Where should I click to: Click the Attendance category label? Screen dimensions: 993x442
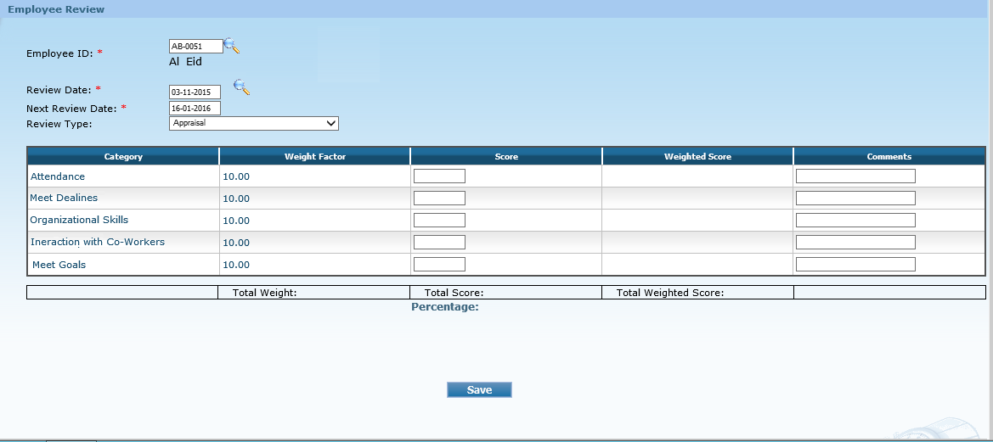coord(58,176)
